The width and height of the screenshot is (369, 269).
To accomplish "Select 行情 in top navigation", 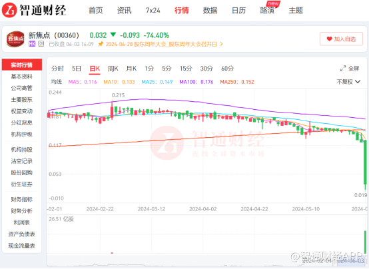I will click(181, 11).
